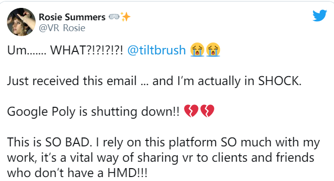Click the second crying face emoji
Viewport: 334px width, 181px height.
[213, 50]
